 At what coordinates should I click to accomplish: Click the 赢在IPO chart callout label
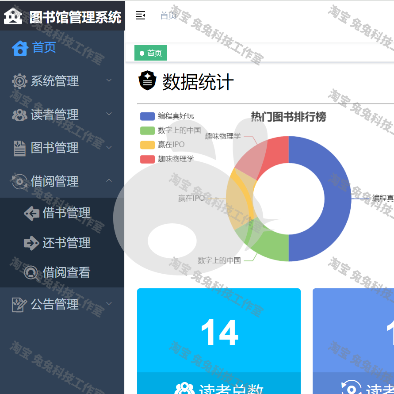191,198
